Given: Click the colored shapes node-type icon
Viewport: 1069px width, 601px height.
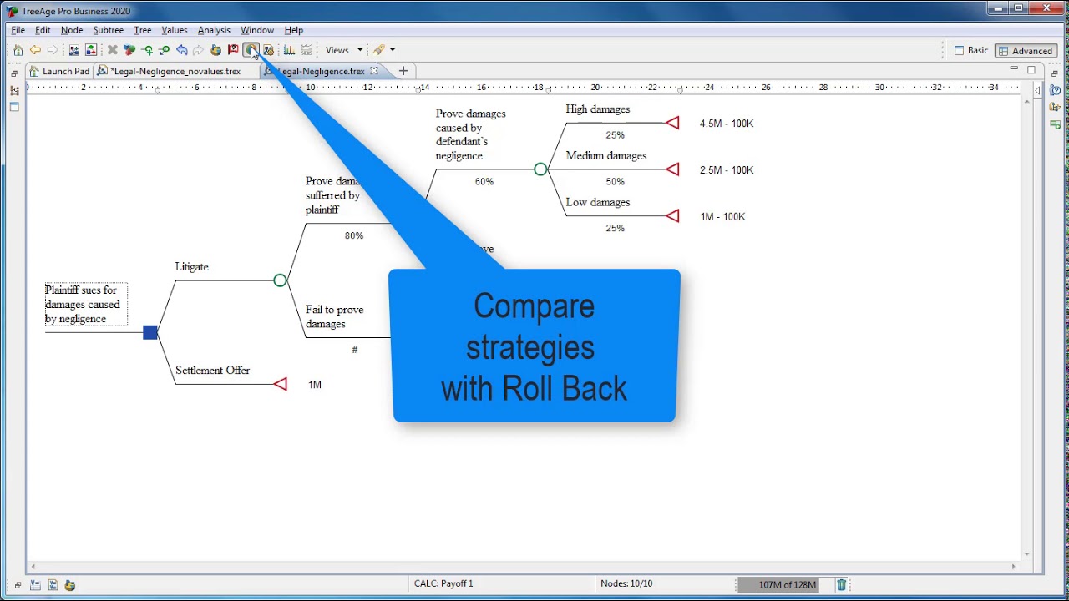Looking at the screenshot, I should click(129, 50).
